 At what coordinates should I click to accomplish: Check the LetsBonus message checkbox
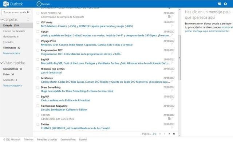click(x=38, y=78)
